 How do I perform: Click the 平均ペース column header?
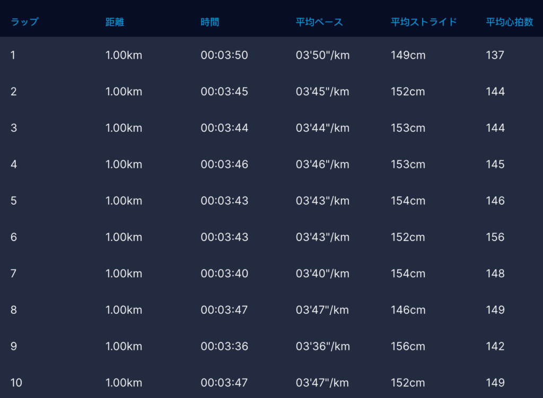(x=319, y=22)
